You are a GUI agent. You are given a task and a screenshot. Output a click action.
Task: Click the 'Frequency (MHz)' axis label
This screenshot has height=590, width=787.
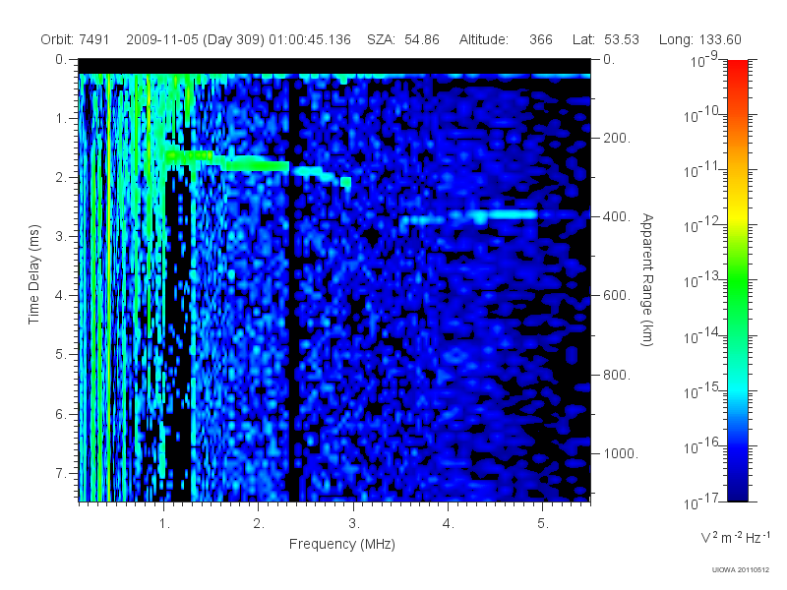coord(341,544)
